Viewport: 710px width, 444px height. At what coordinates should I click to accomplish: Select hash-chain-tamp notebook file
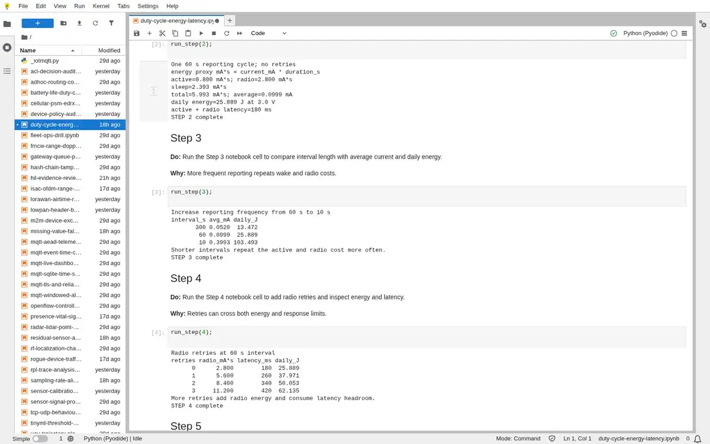pos(70,167)
